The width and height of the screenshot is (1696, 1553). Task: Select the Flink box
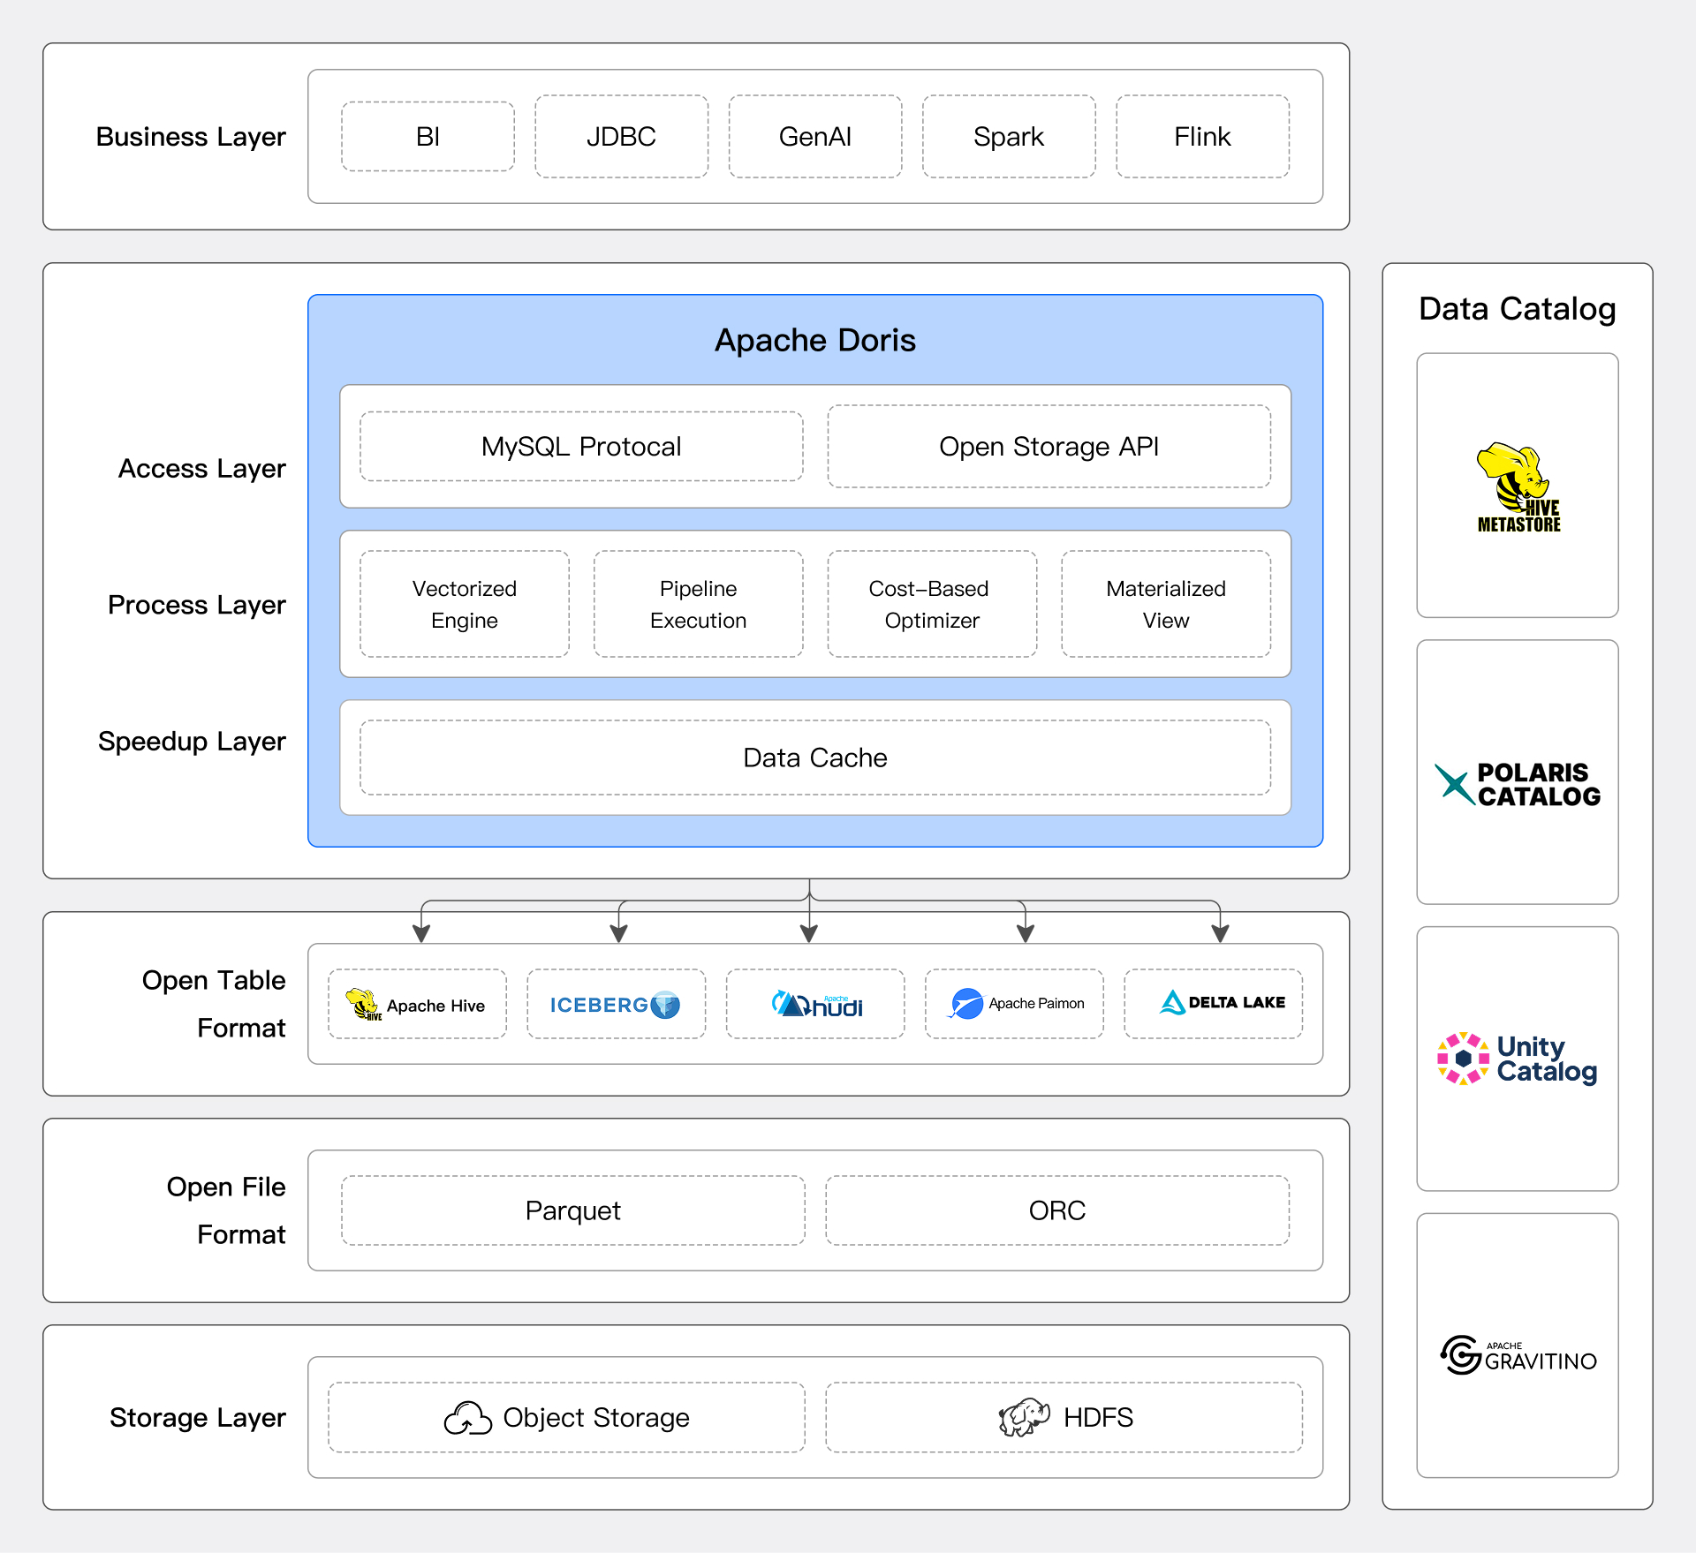coord(1201,137)
